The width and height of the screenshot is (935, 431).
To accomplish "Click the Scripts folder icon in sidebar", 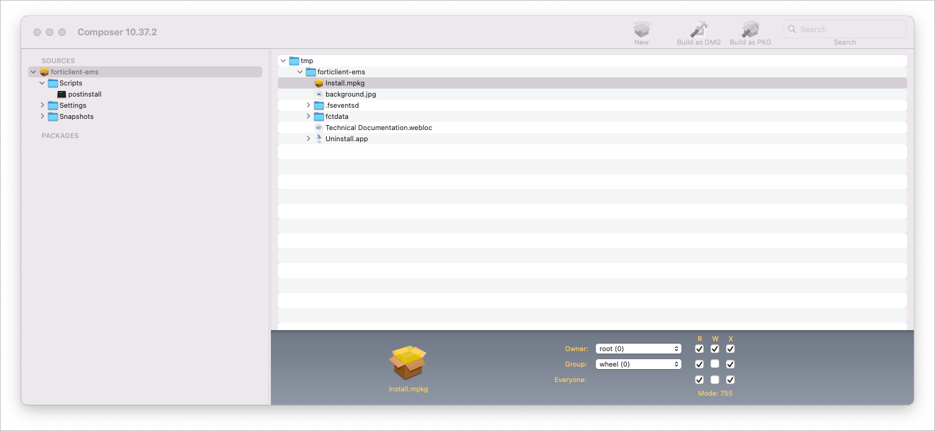I will 53,83.
